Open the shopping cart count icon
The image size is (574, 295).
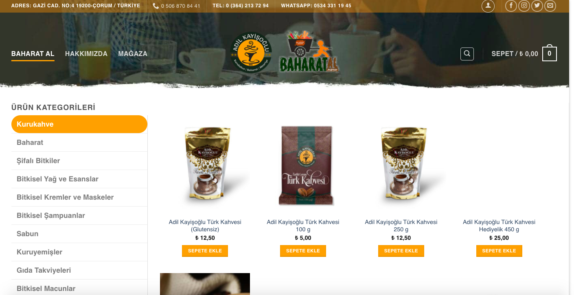(x=549, y=53)
